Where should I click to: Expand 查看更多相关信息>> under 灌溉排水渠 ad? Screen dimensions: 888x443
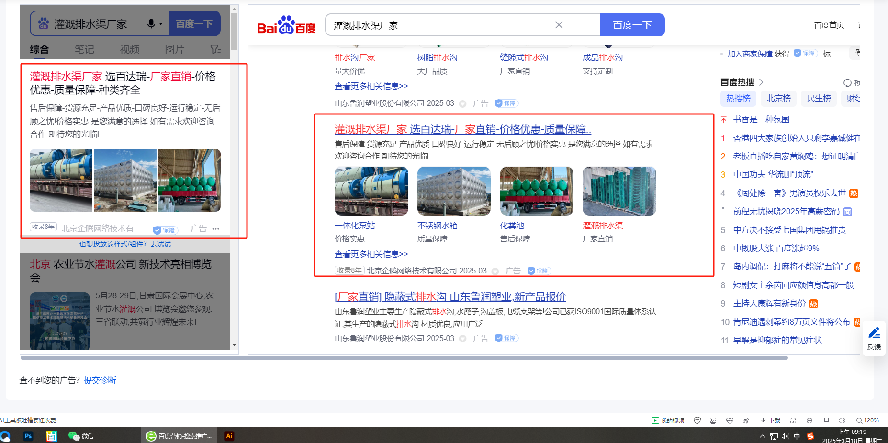[371, 254]
